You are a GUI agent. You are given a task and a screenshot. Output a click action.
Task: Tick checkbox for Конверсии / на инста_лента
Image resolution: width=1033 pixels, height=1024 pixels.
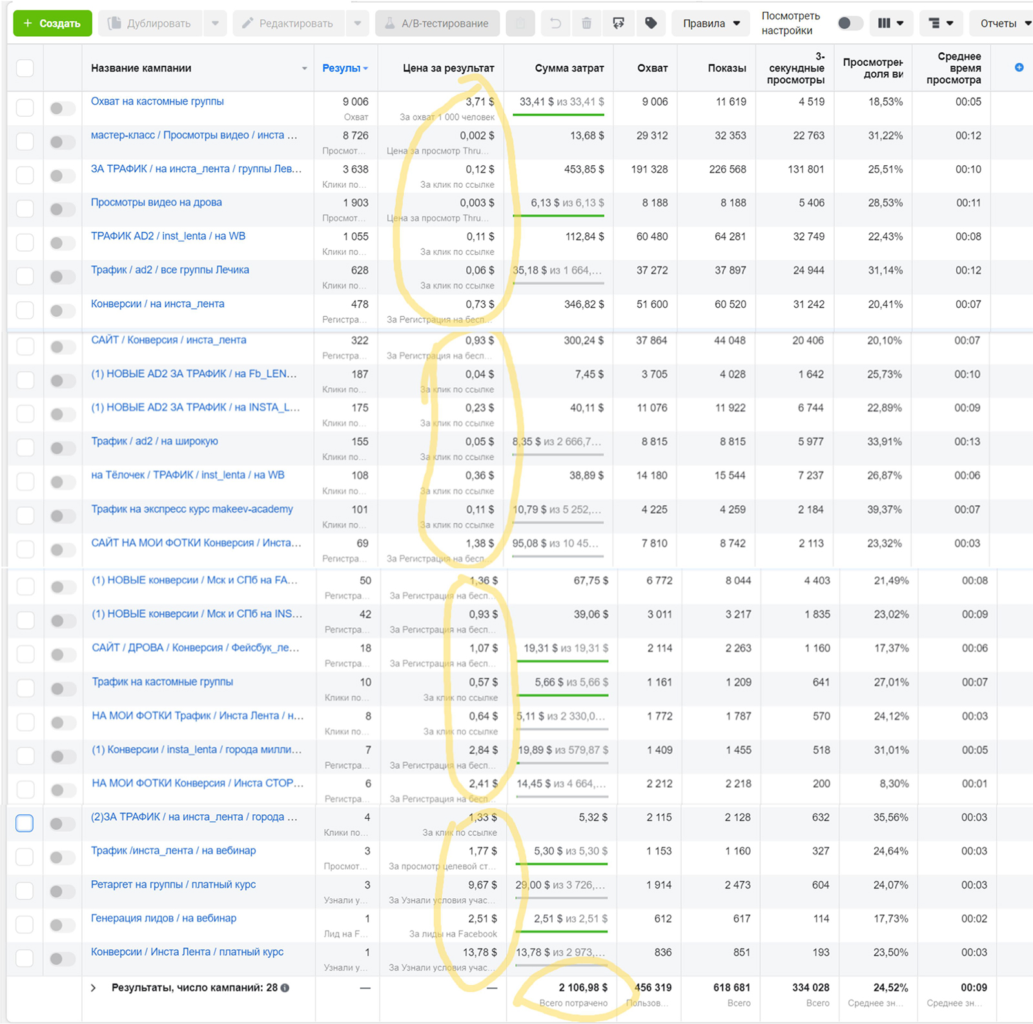(25, 310)
